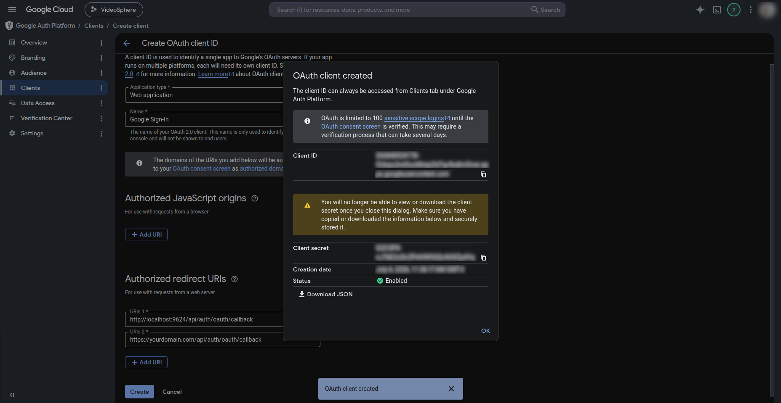The width and height of the screenshot is (781, 403).
Task: Open Settings row options dots
Action: [101, 134]
